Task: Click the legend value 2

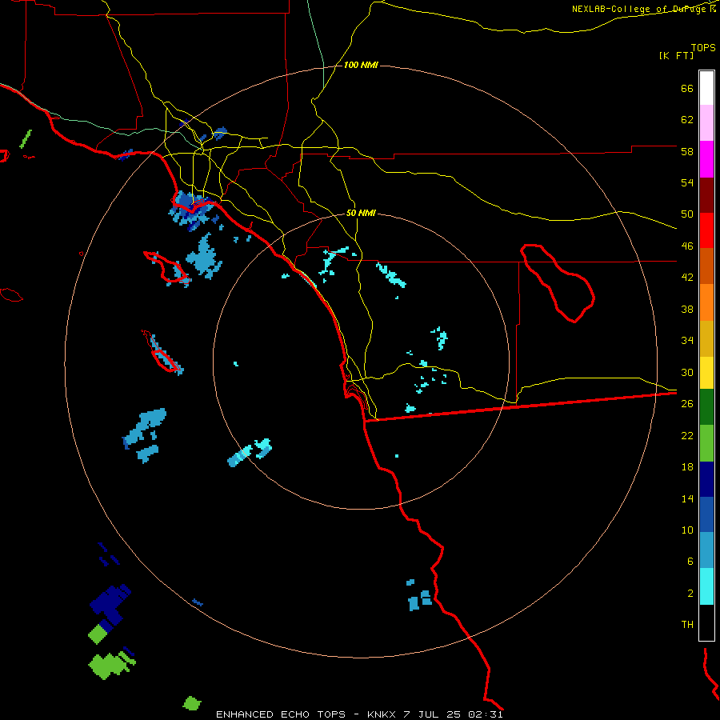Action: (690, 594)
